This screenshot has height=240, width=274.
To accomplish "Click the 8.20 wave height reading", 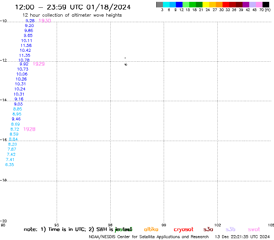I will [x=13, y=144].
